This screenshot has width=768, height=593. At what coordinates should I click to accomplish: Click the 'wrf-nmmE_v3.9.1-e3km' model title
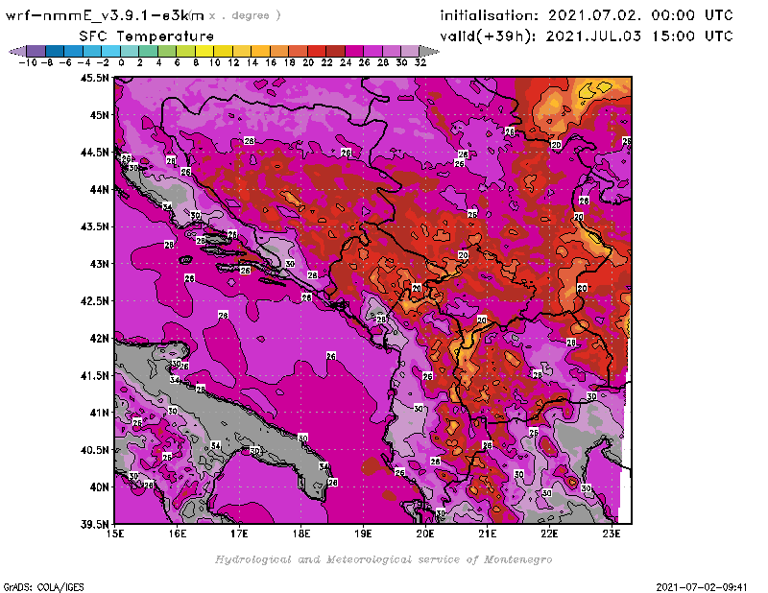click(105, 15)
